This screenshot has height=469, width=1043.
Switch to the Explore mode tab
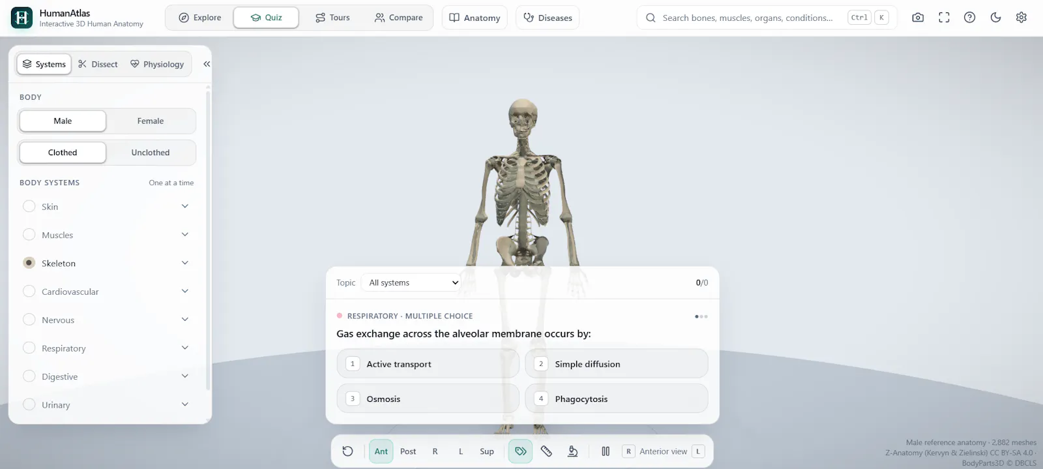[x=200, y=18]
